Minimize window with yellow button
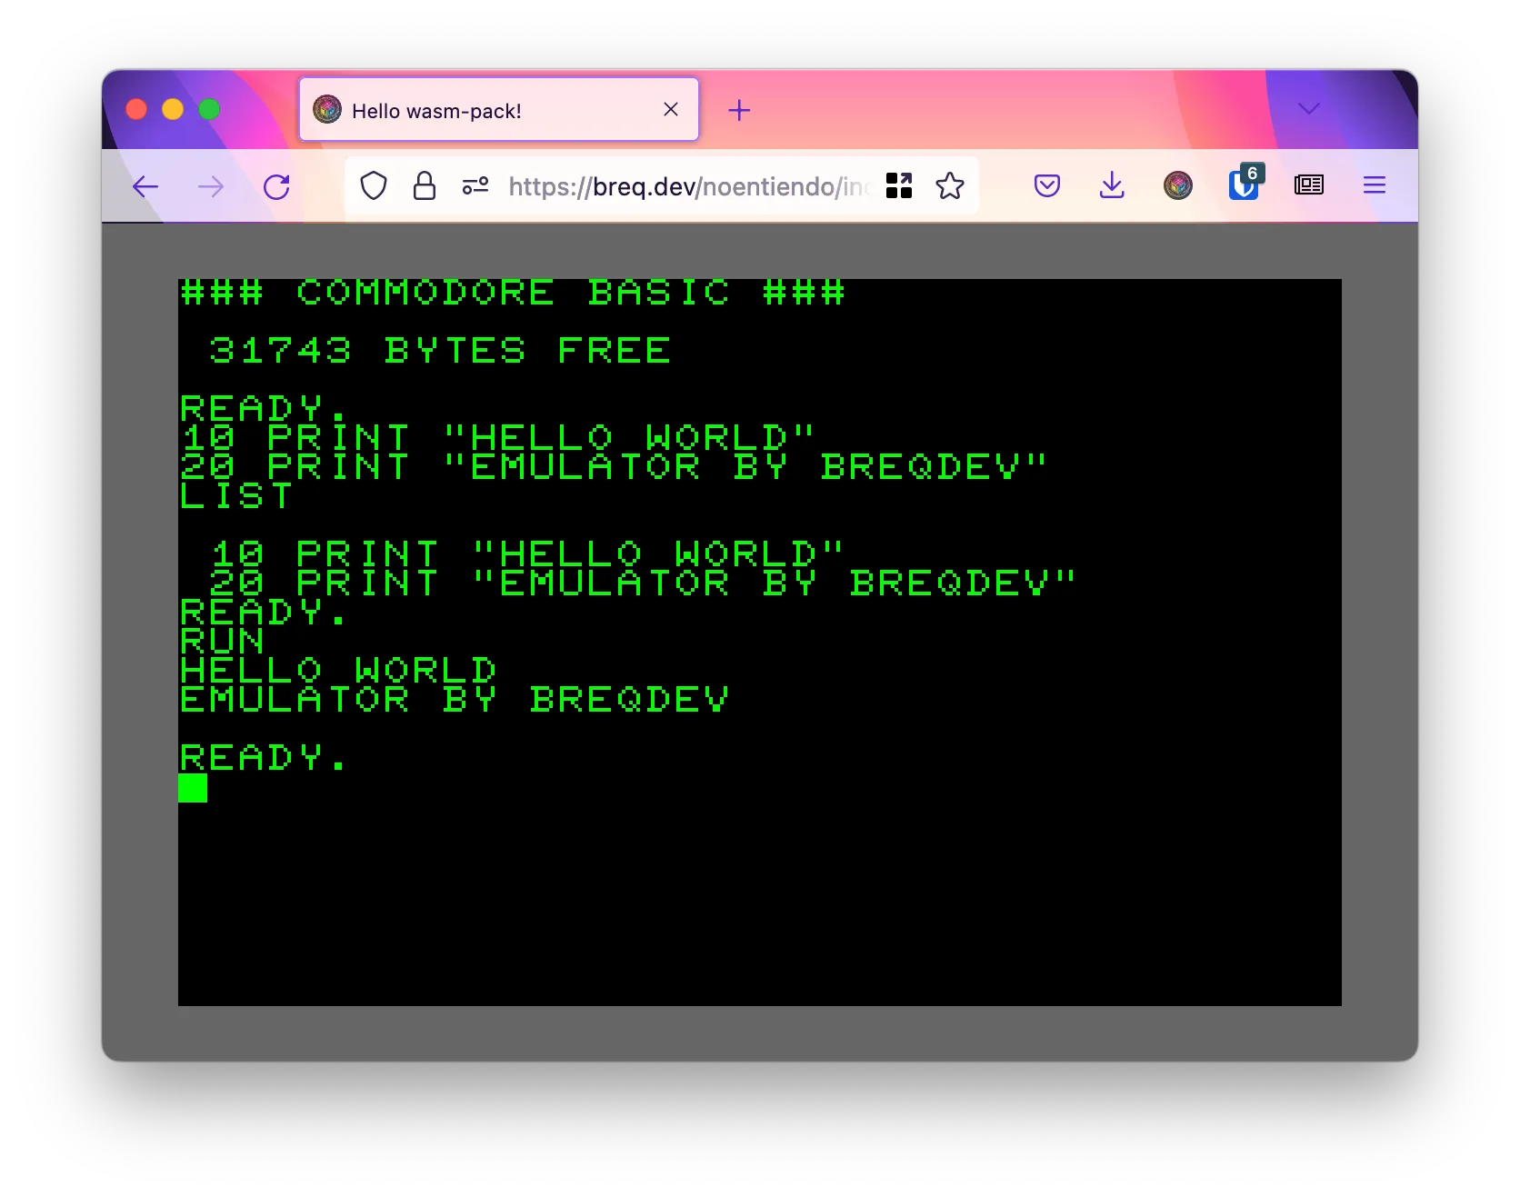 tap(173, 110)
